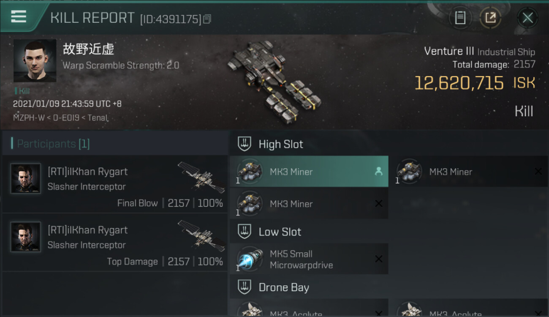
Task: Select the Final Blow participant's portrait
Action: point(26,178)
